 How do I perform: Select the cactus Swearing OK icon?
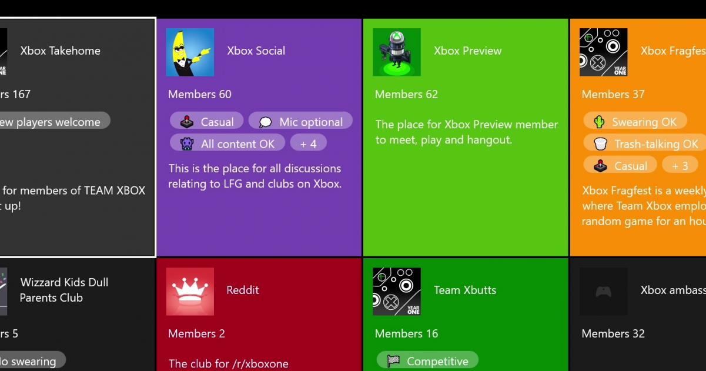coord(599,122)
